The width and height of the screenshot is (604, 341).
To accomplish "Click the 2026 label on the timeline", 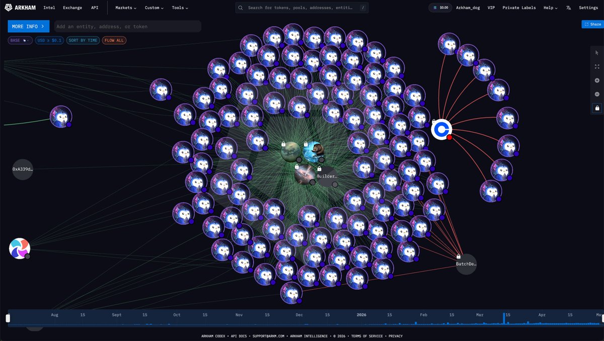I will (361, 315).
